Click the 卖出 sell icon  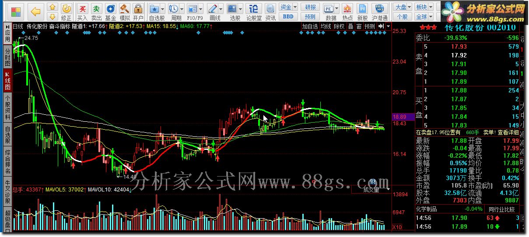[97, 12]
